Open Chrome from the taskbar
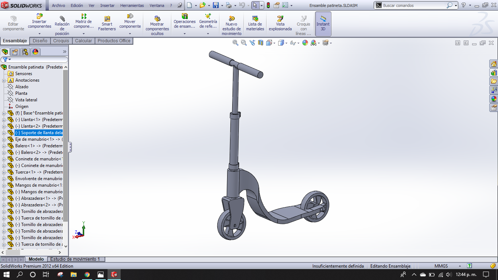498x280 pixels. 87,274
